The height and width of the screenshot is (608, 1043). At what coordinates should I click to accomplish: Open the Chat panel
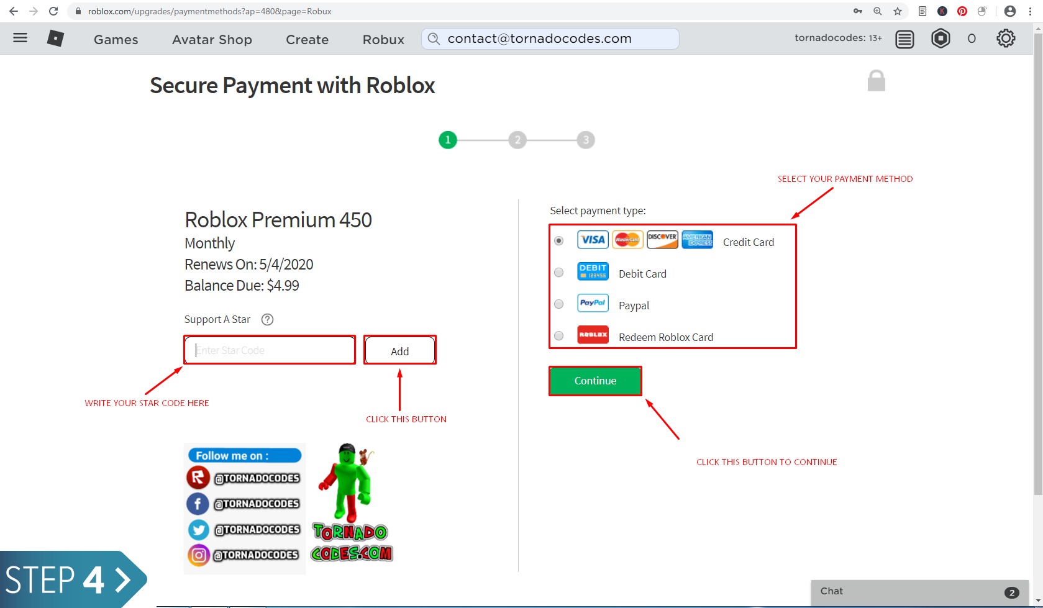tap(919, 592)
